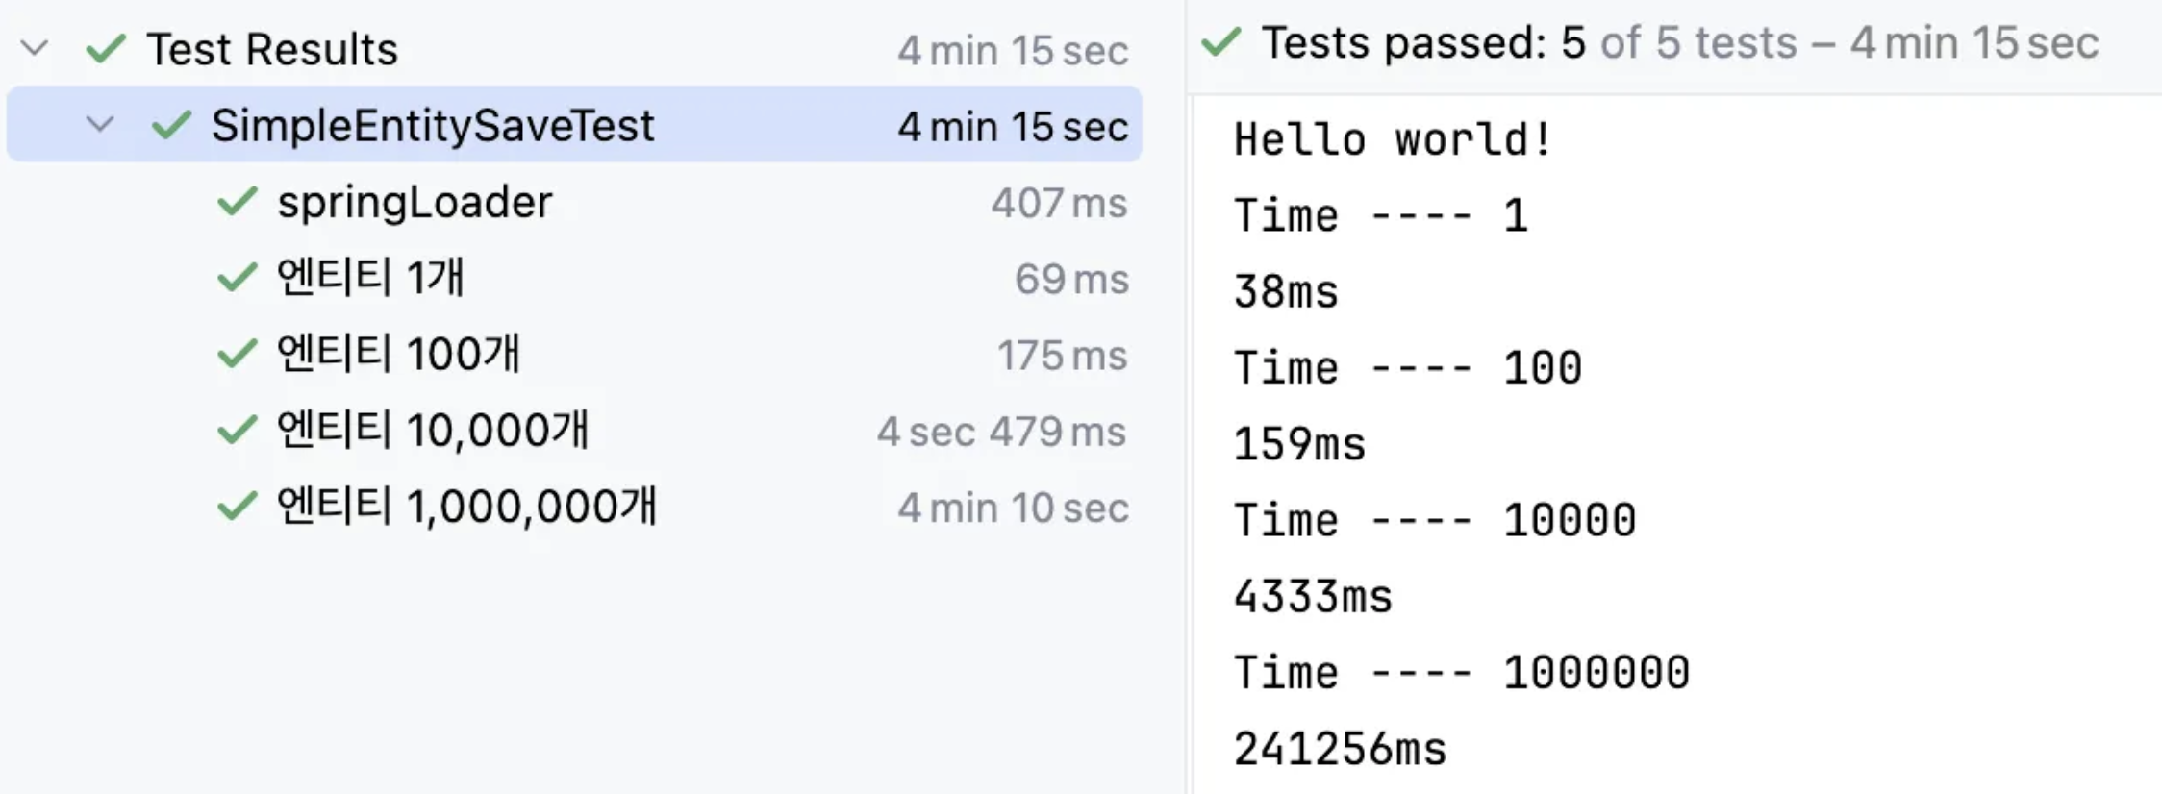The width and height of the screenshot is (2162, 794).
Task: Click the 241256ms console output line
Action: 1340,749
